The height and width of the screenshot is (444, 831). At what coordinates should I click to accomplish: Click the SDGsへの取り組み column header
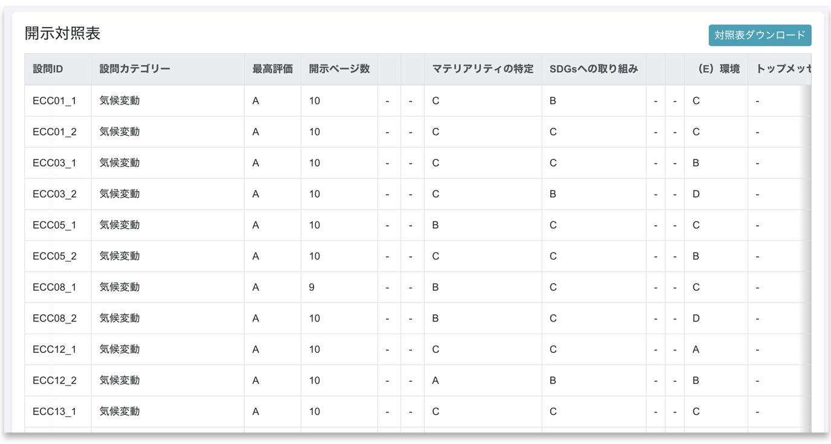[593, 69]
